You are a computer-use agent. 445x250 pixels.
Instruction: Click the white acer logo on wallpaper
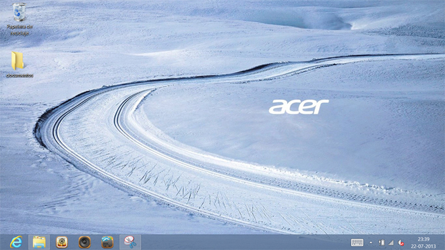(299, 106)
